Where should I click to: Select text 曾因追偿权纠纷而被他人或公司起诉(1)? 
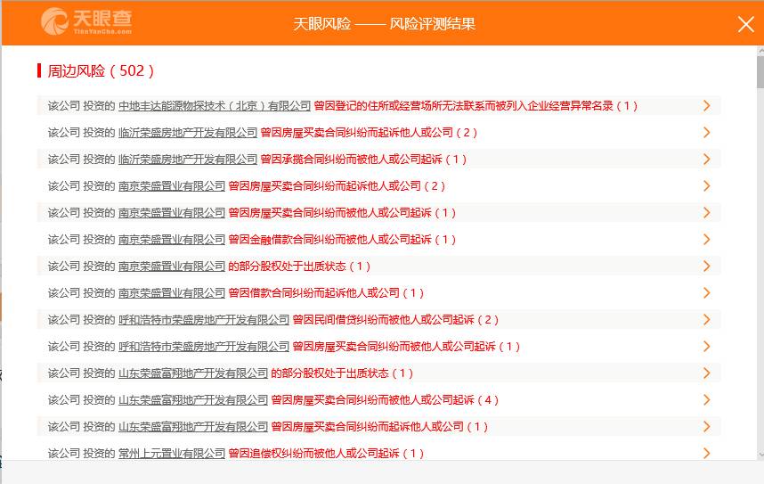(x=326, y=454)
